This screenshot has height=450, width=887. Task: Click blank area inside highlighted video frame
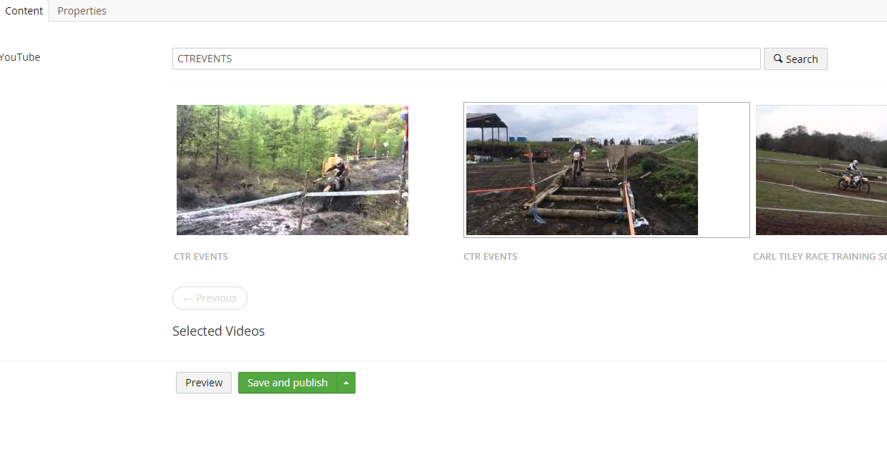point(723,170)
